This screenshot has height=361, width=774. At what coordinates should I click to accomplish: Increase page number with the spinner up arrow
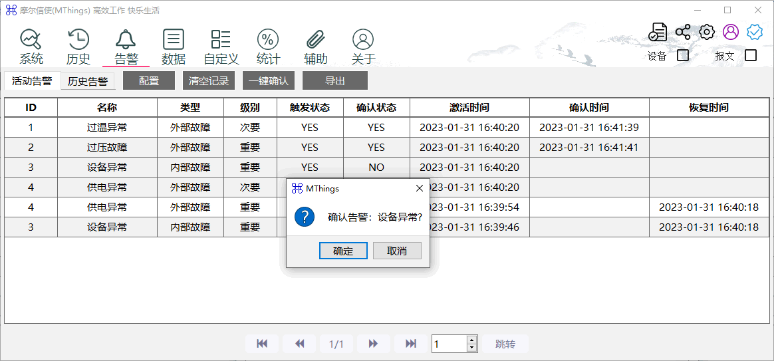pyautogui.click(x=472, y=340)
